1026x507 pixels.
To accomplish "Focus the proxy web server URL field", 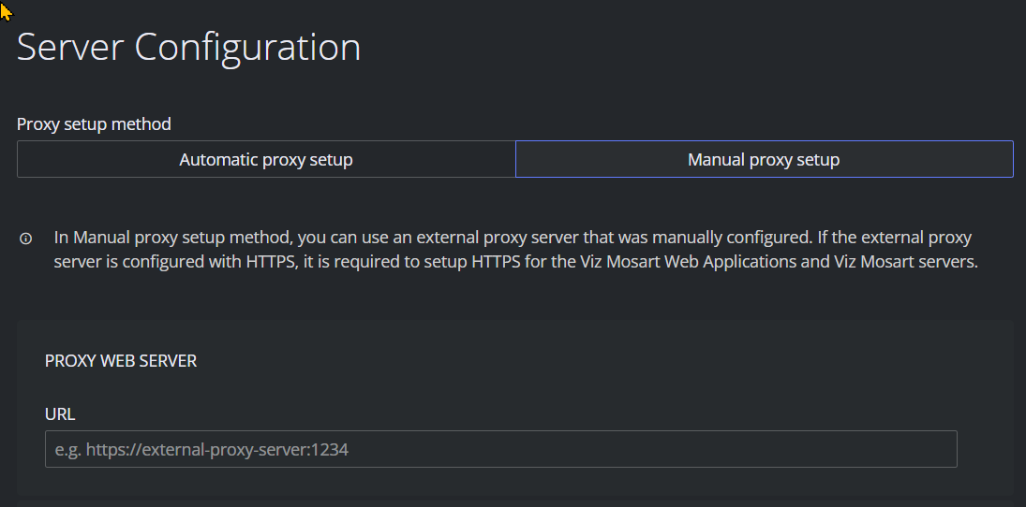I will pyautogui.click(x=500, y=449).
